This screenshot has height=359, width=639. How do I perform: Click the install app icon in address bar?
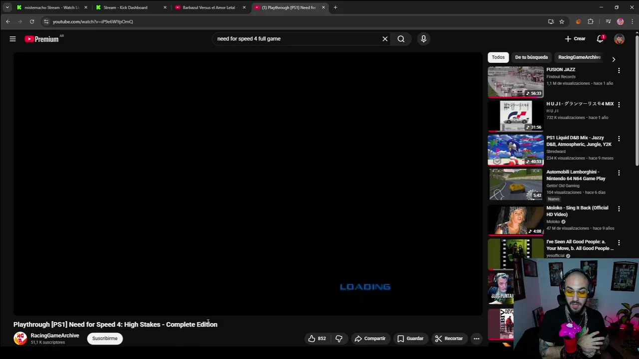tap(551, 21)
